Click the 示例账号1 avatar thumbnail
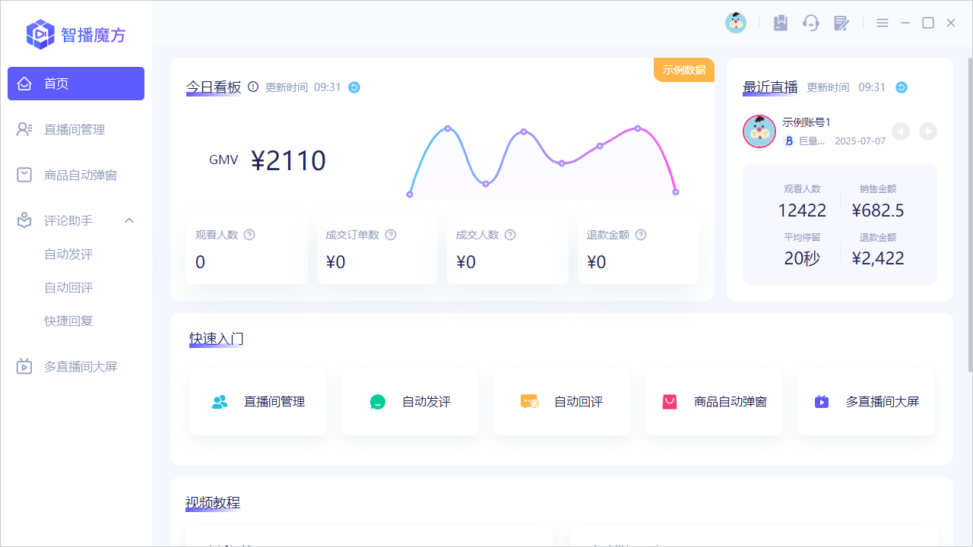The height and width of the screenshot is (547, 973). point(759,131)
